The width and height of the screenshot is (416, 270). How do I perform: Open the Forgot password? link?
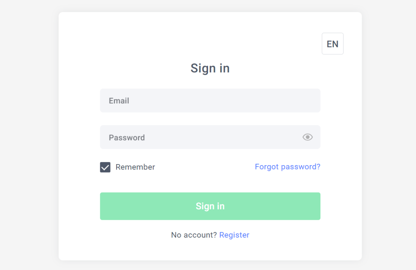[x=287, y=167]
